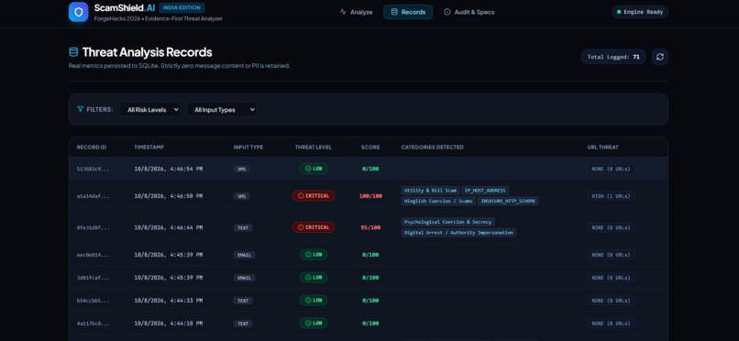Click the HIGH (1 URLs) threat badge
The height and width of the screenshot is (341, 739).
point(611,196)
